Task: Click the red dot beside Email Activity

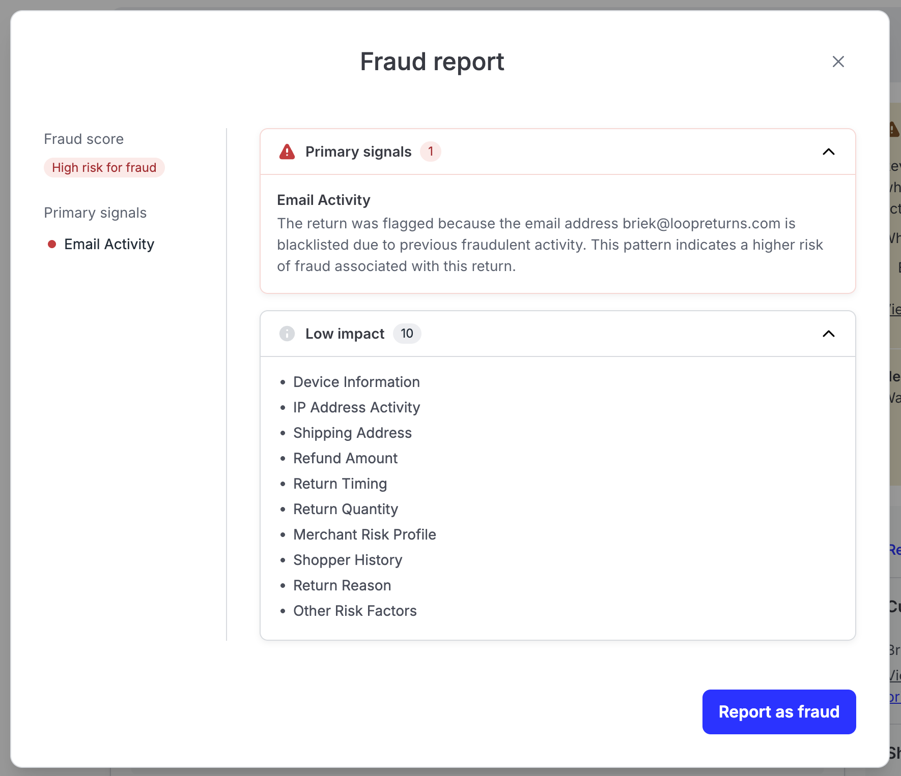Action: pos(52,245)
